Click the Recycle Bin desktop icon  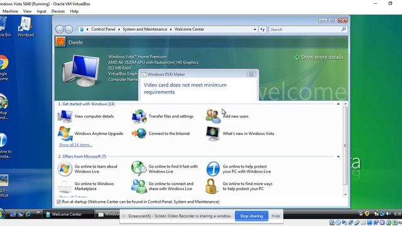click(4, 26)
